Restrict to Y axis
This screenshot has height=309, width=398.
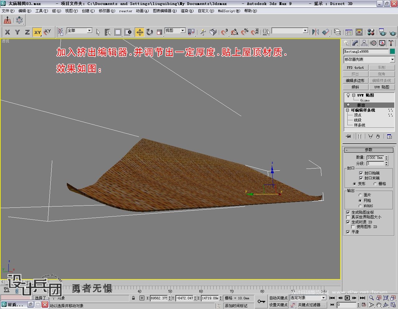17,32
